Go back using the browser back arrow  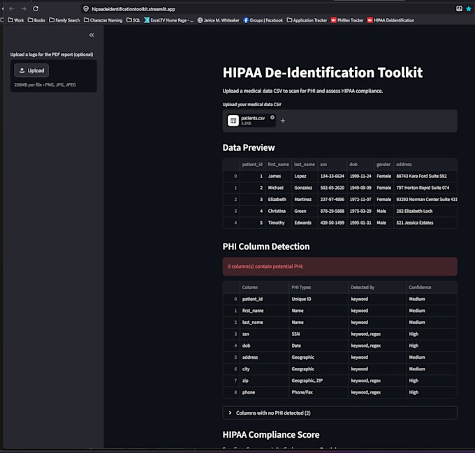pos(12,9)
